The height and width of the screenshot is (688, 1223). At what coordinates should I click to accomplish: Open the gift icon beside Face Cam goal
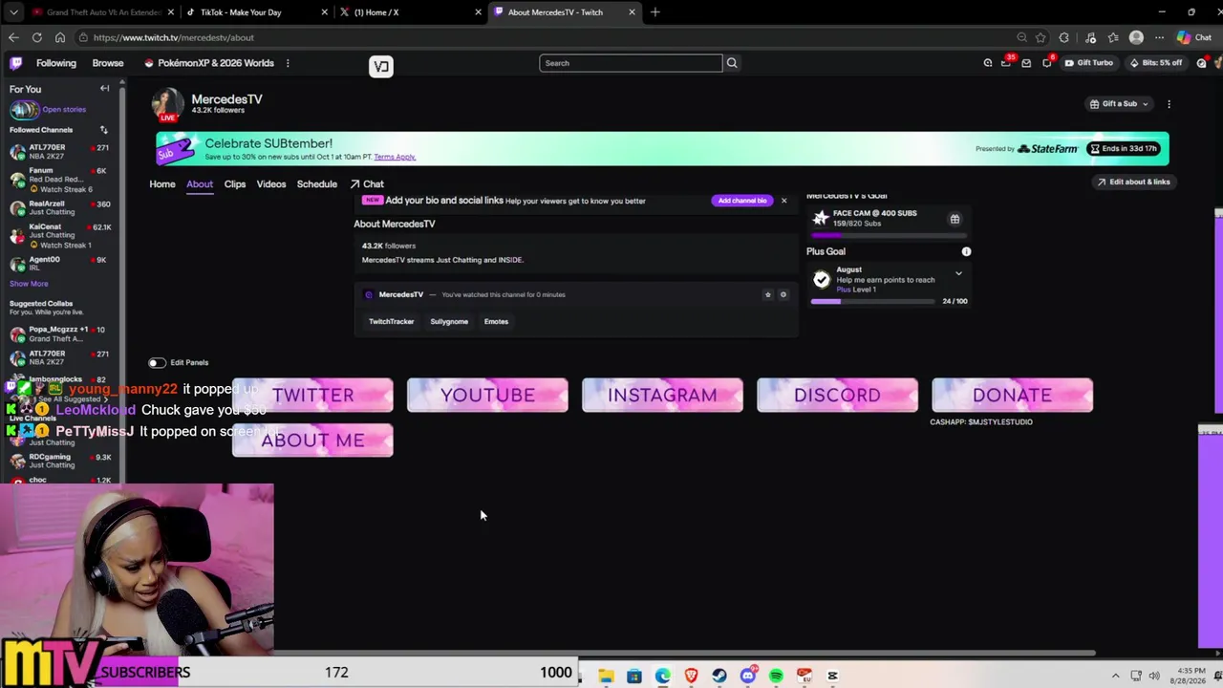955,219
